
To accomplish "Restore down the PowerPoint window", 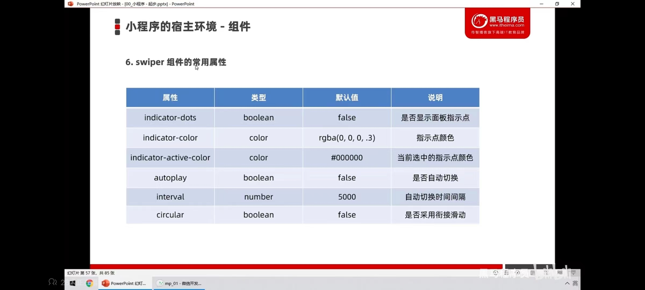I will click(557, 4).
